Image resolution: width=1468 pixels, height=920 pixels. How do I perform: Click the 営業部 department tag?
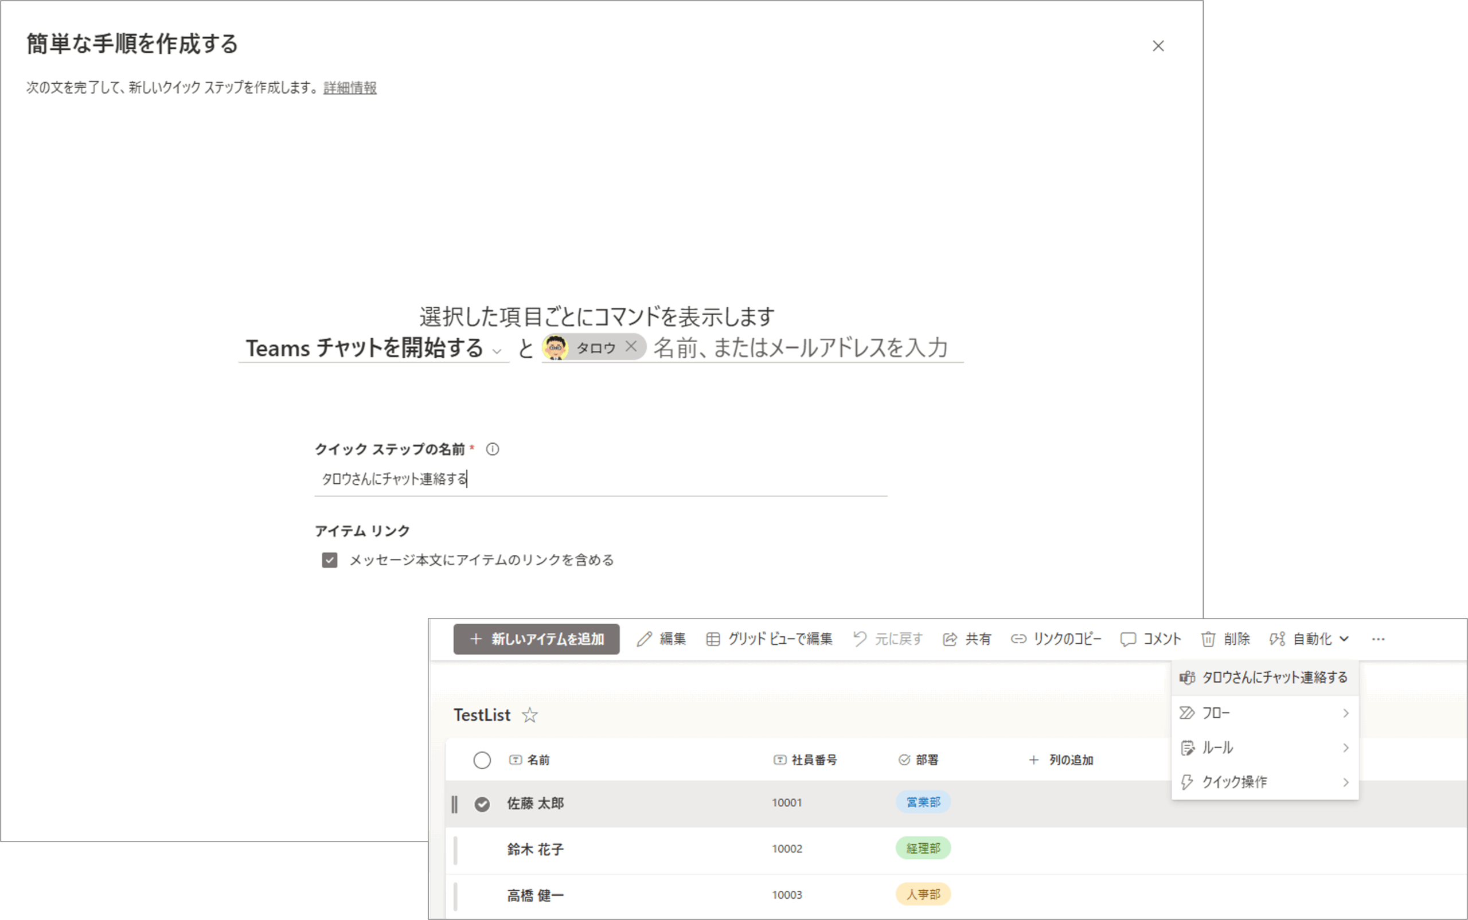click(x=923, y=802)
